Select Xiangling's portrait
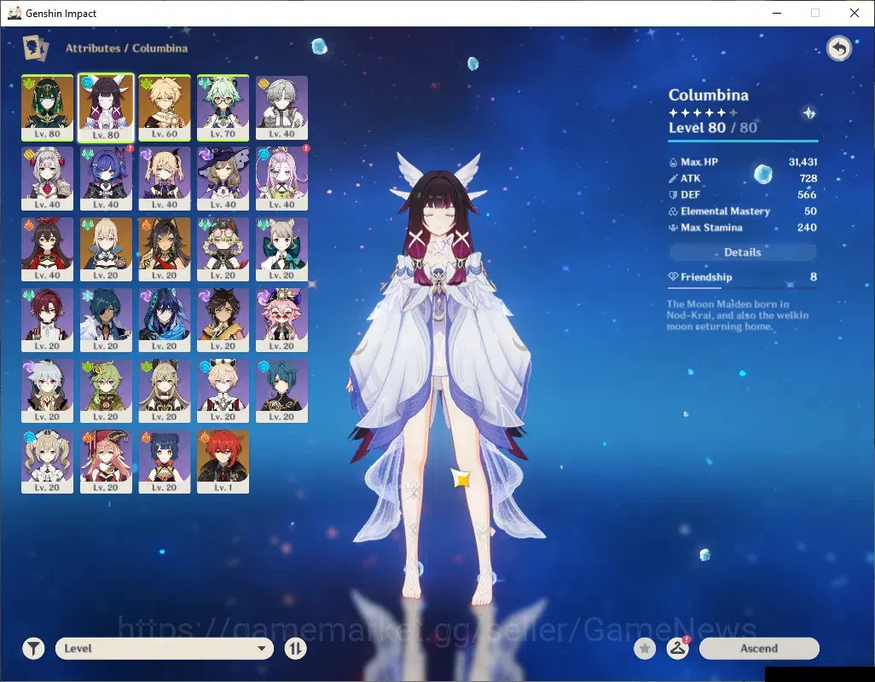 (x=165, y=462)
